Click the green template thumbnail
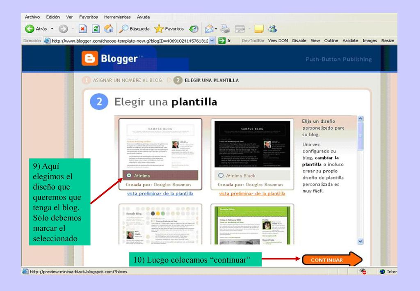 pos(252,225)
